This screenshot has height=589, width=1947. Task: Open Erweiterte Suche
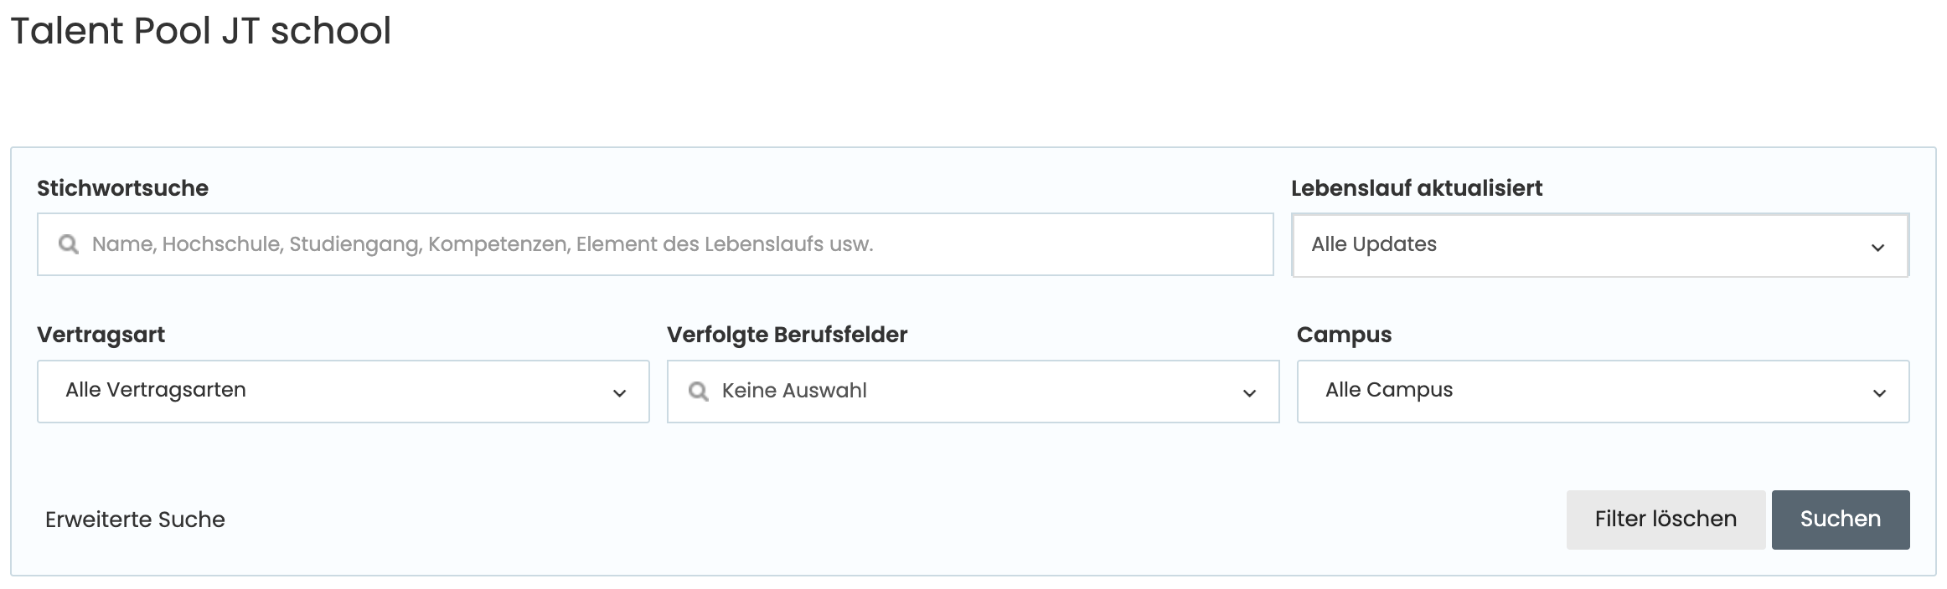(134, 520)
